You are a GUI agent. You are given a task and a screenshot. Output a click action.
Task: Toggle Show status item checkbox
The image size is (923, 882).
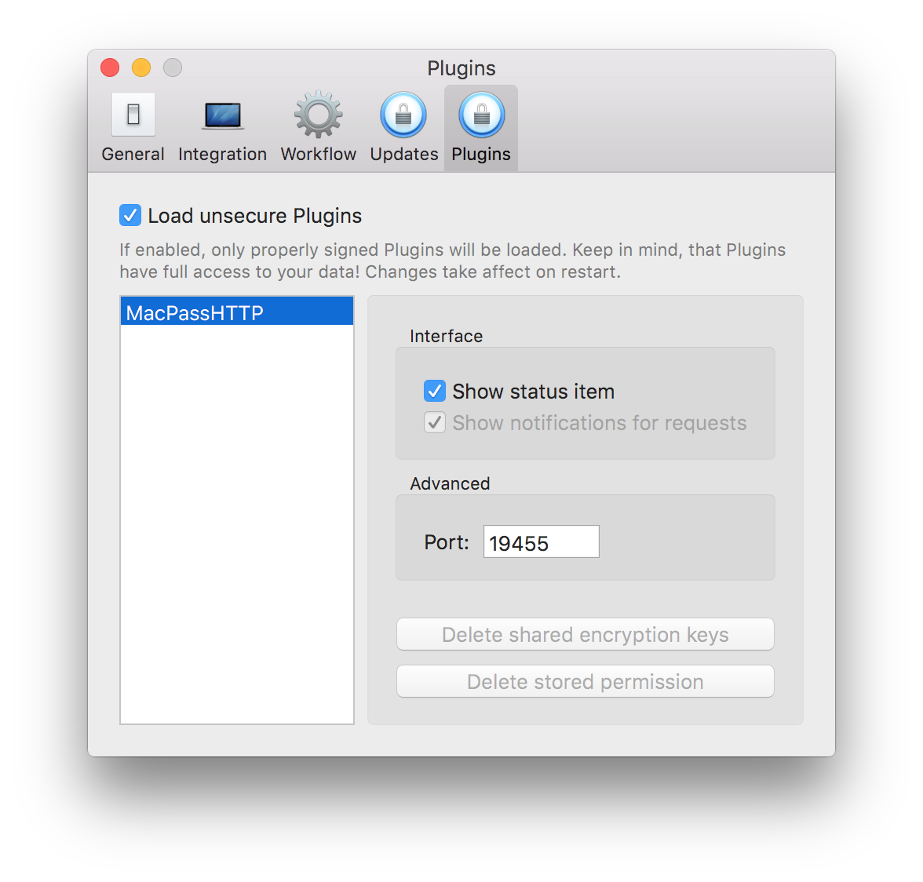pos(435,391)
